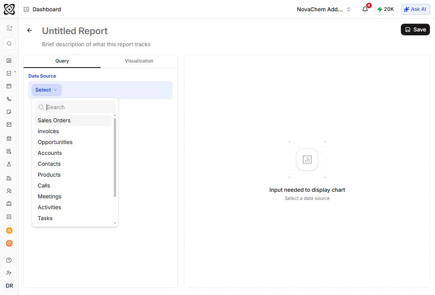Open the Data Source Select dropdown

(x=46, y=90)
